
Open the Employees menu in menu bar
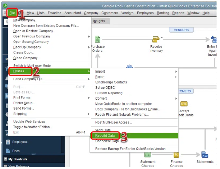coord(145,13)
